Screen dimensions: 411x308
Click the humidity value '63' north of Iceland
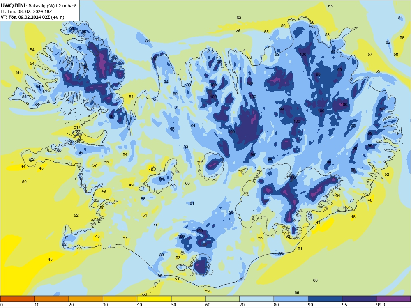[x=239, y=18]
